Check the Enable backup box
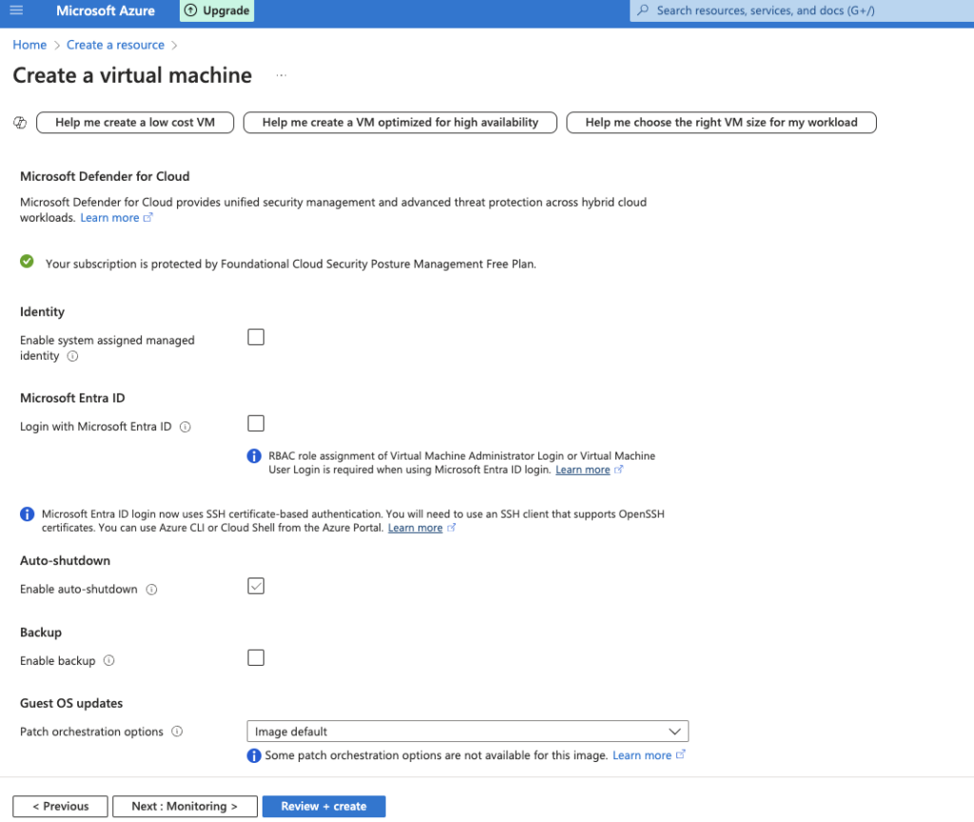The height and width of the screenshot is (822, 974). [x=256, y=657]
